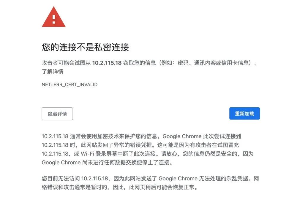297x200 pixels.
Task: Click the text Google Chrome 此次尝试连接到
Action: (x=202, y=136)
